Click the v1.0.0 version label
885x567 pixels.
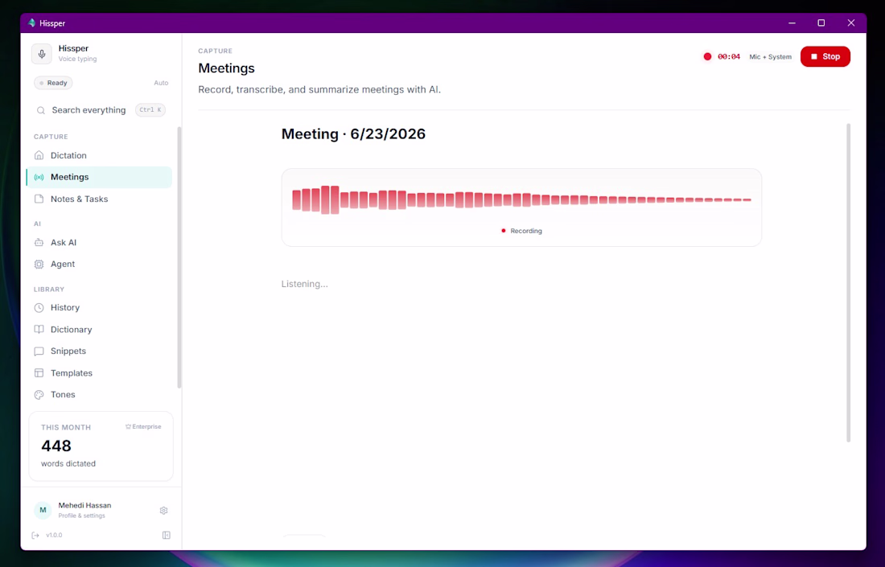(54, 536)
